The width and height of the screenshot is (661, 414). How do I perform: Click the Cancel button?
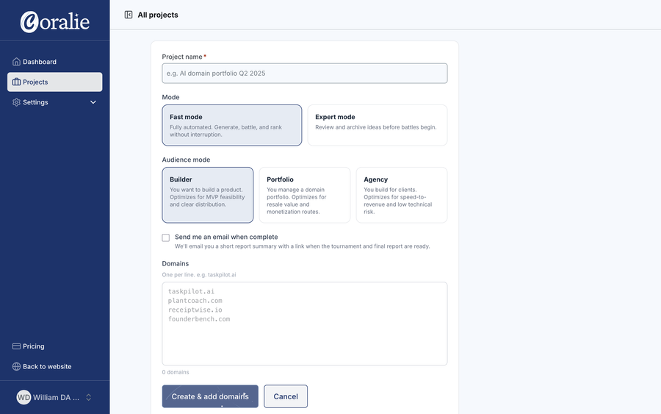click(286, 396)
